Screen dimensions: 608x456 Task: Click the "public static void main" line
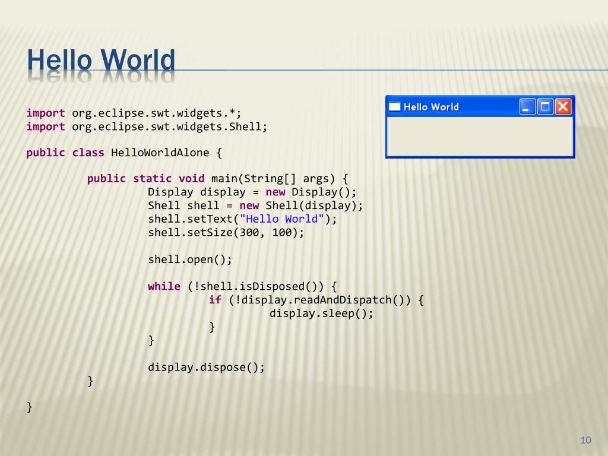[217, 179]
